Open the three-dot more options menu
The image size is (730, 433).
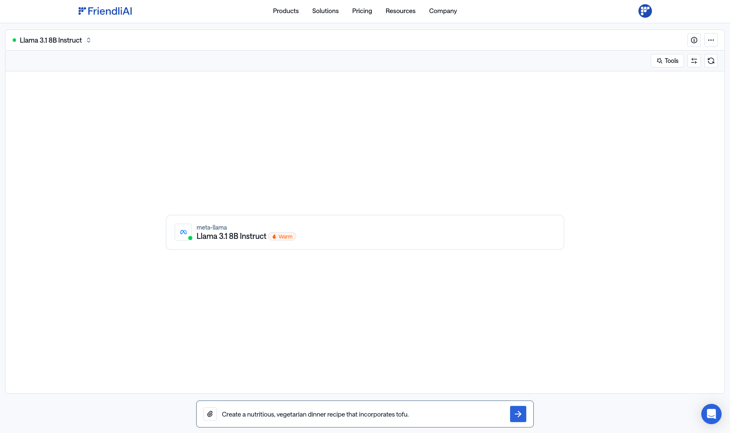[711, 40]
